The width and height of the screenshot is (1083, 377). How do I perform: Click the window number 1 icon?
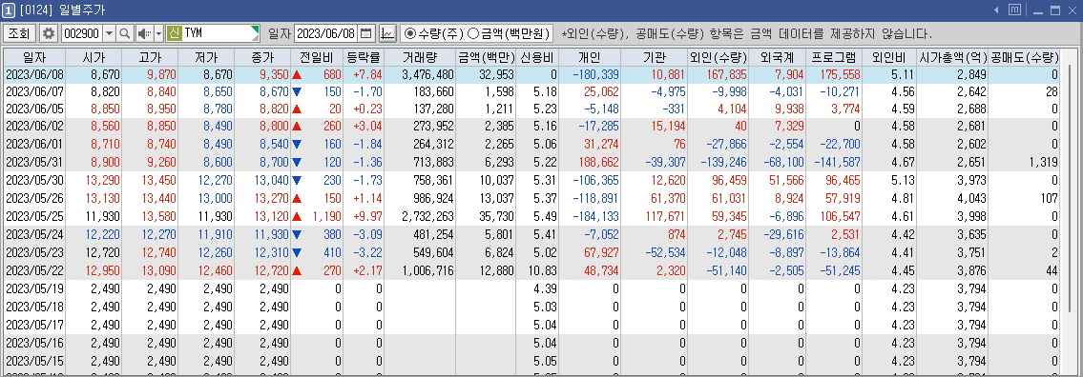[x=8, y=10]
